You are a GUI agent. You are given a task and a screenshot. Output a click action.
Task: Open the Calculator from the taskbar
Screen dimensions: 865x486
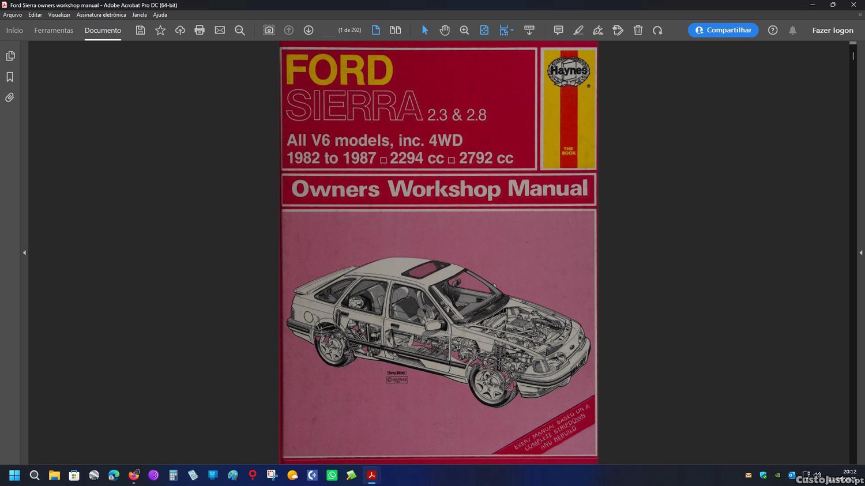click(x=173, y=475)
